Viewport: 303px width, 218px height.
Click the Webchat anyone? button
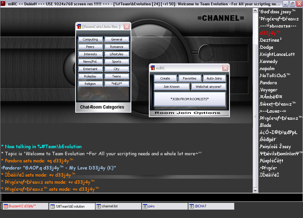(x=209, y=87)
